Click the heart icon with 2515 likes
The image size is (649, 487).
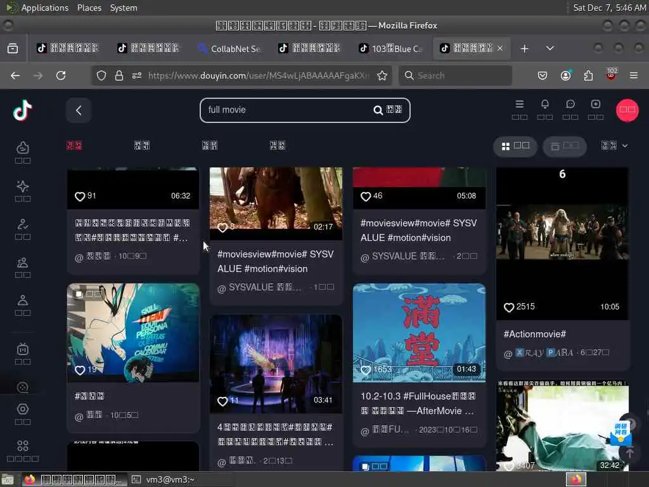pyautogui.click(x=509, y=308)
